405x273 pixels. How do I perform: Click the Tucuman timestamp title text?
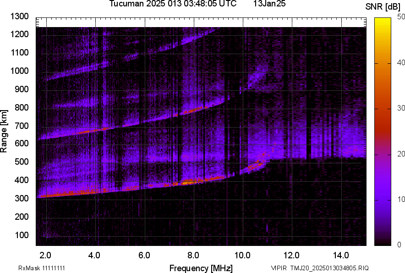[x=173, y=4]
